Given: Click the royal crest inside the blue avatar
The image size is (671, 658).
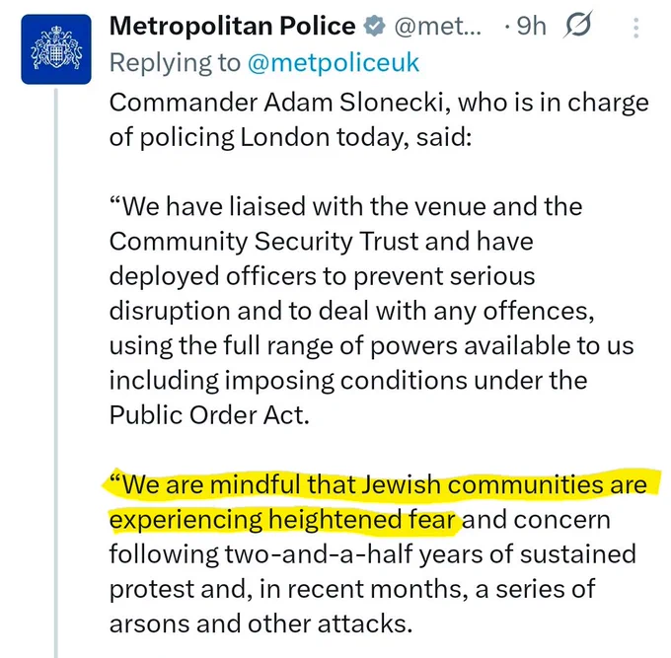Looking at the screenshot, I should pyautogui.click(x=56, y=48).
